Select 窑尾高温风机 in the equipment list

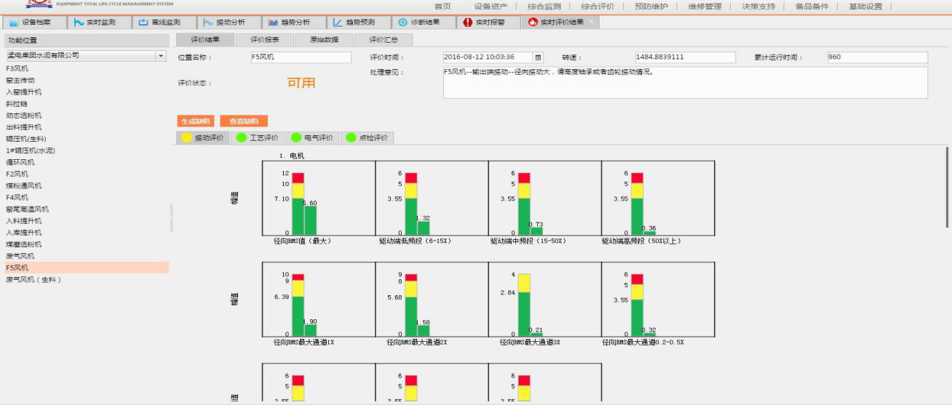(x=28, y=209)
